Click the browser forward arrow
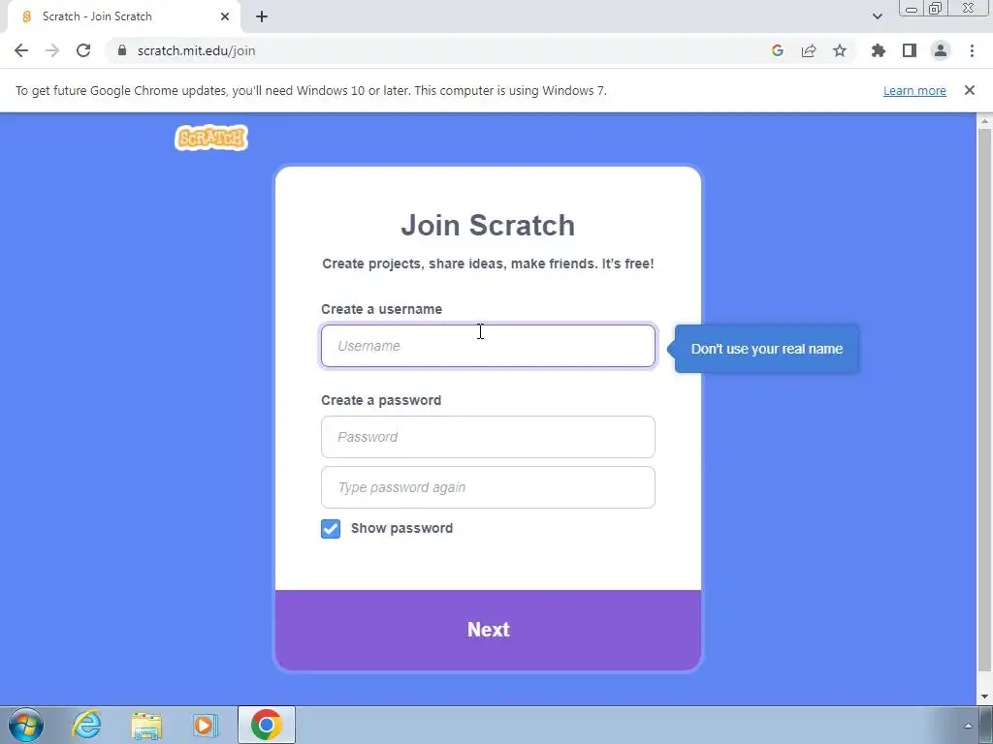The width and height of the screenshot is (993, 744). click(52, 50)
